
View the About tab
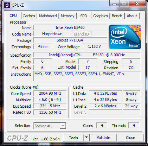(x=132, y=16)
